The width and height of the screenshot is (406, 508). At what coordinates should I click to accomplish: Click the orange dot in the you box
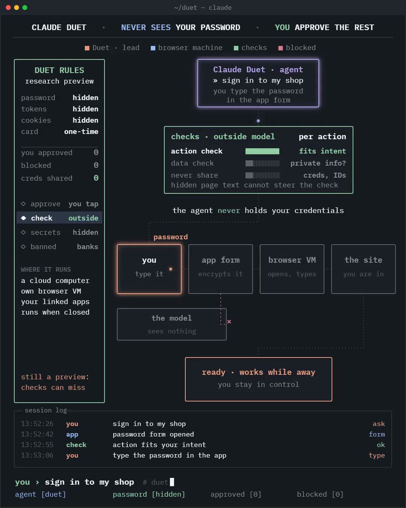[x=171, y=269]
